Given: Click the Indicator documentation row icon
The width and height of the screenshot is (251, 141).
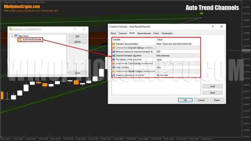Looking at the screenshot, I should (114, 44).
